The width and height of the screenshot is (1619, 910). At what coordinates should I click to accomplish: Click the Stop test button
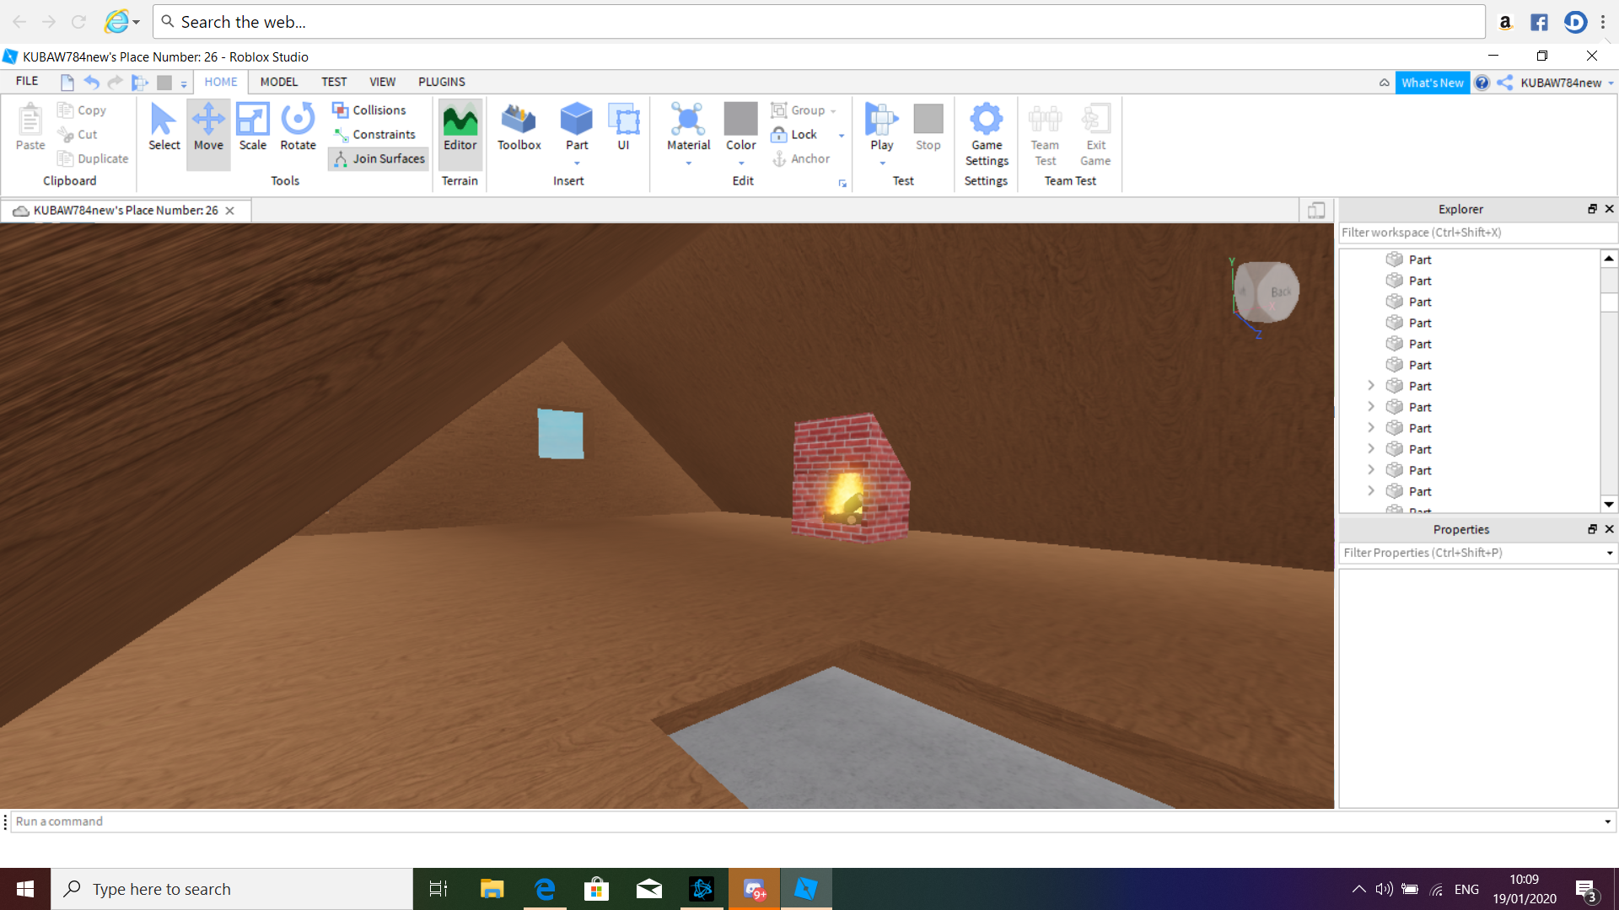[928, 127]
